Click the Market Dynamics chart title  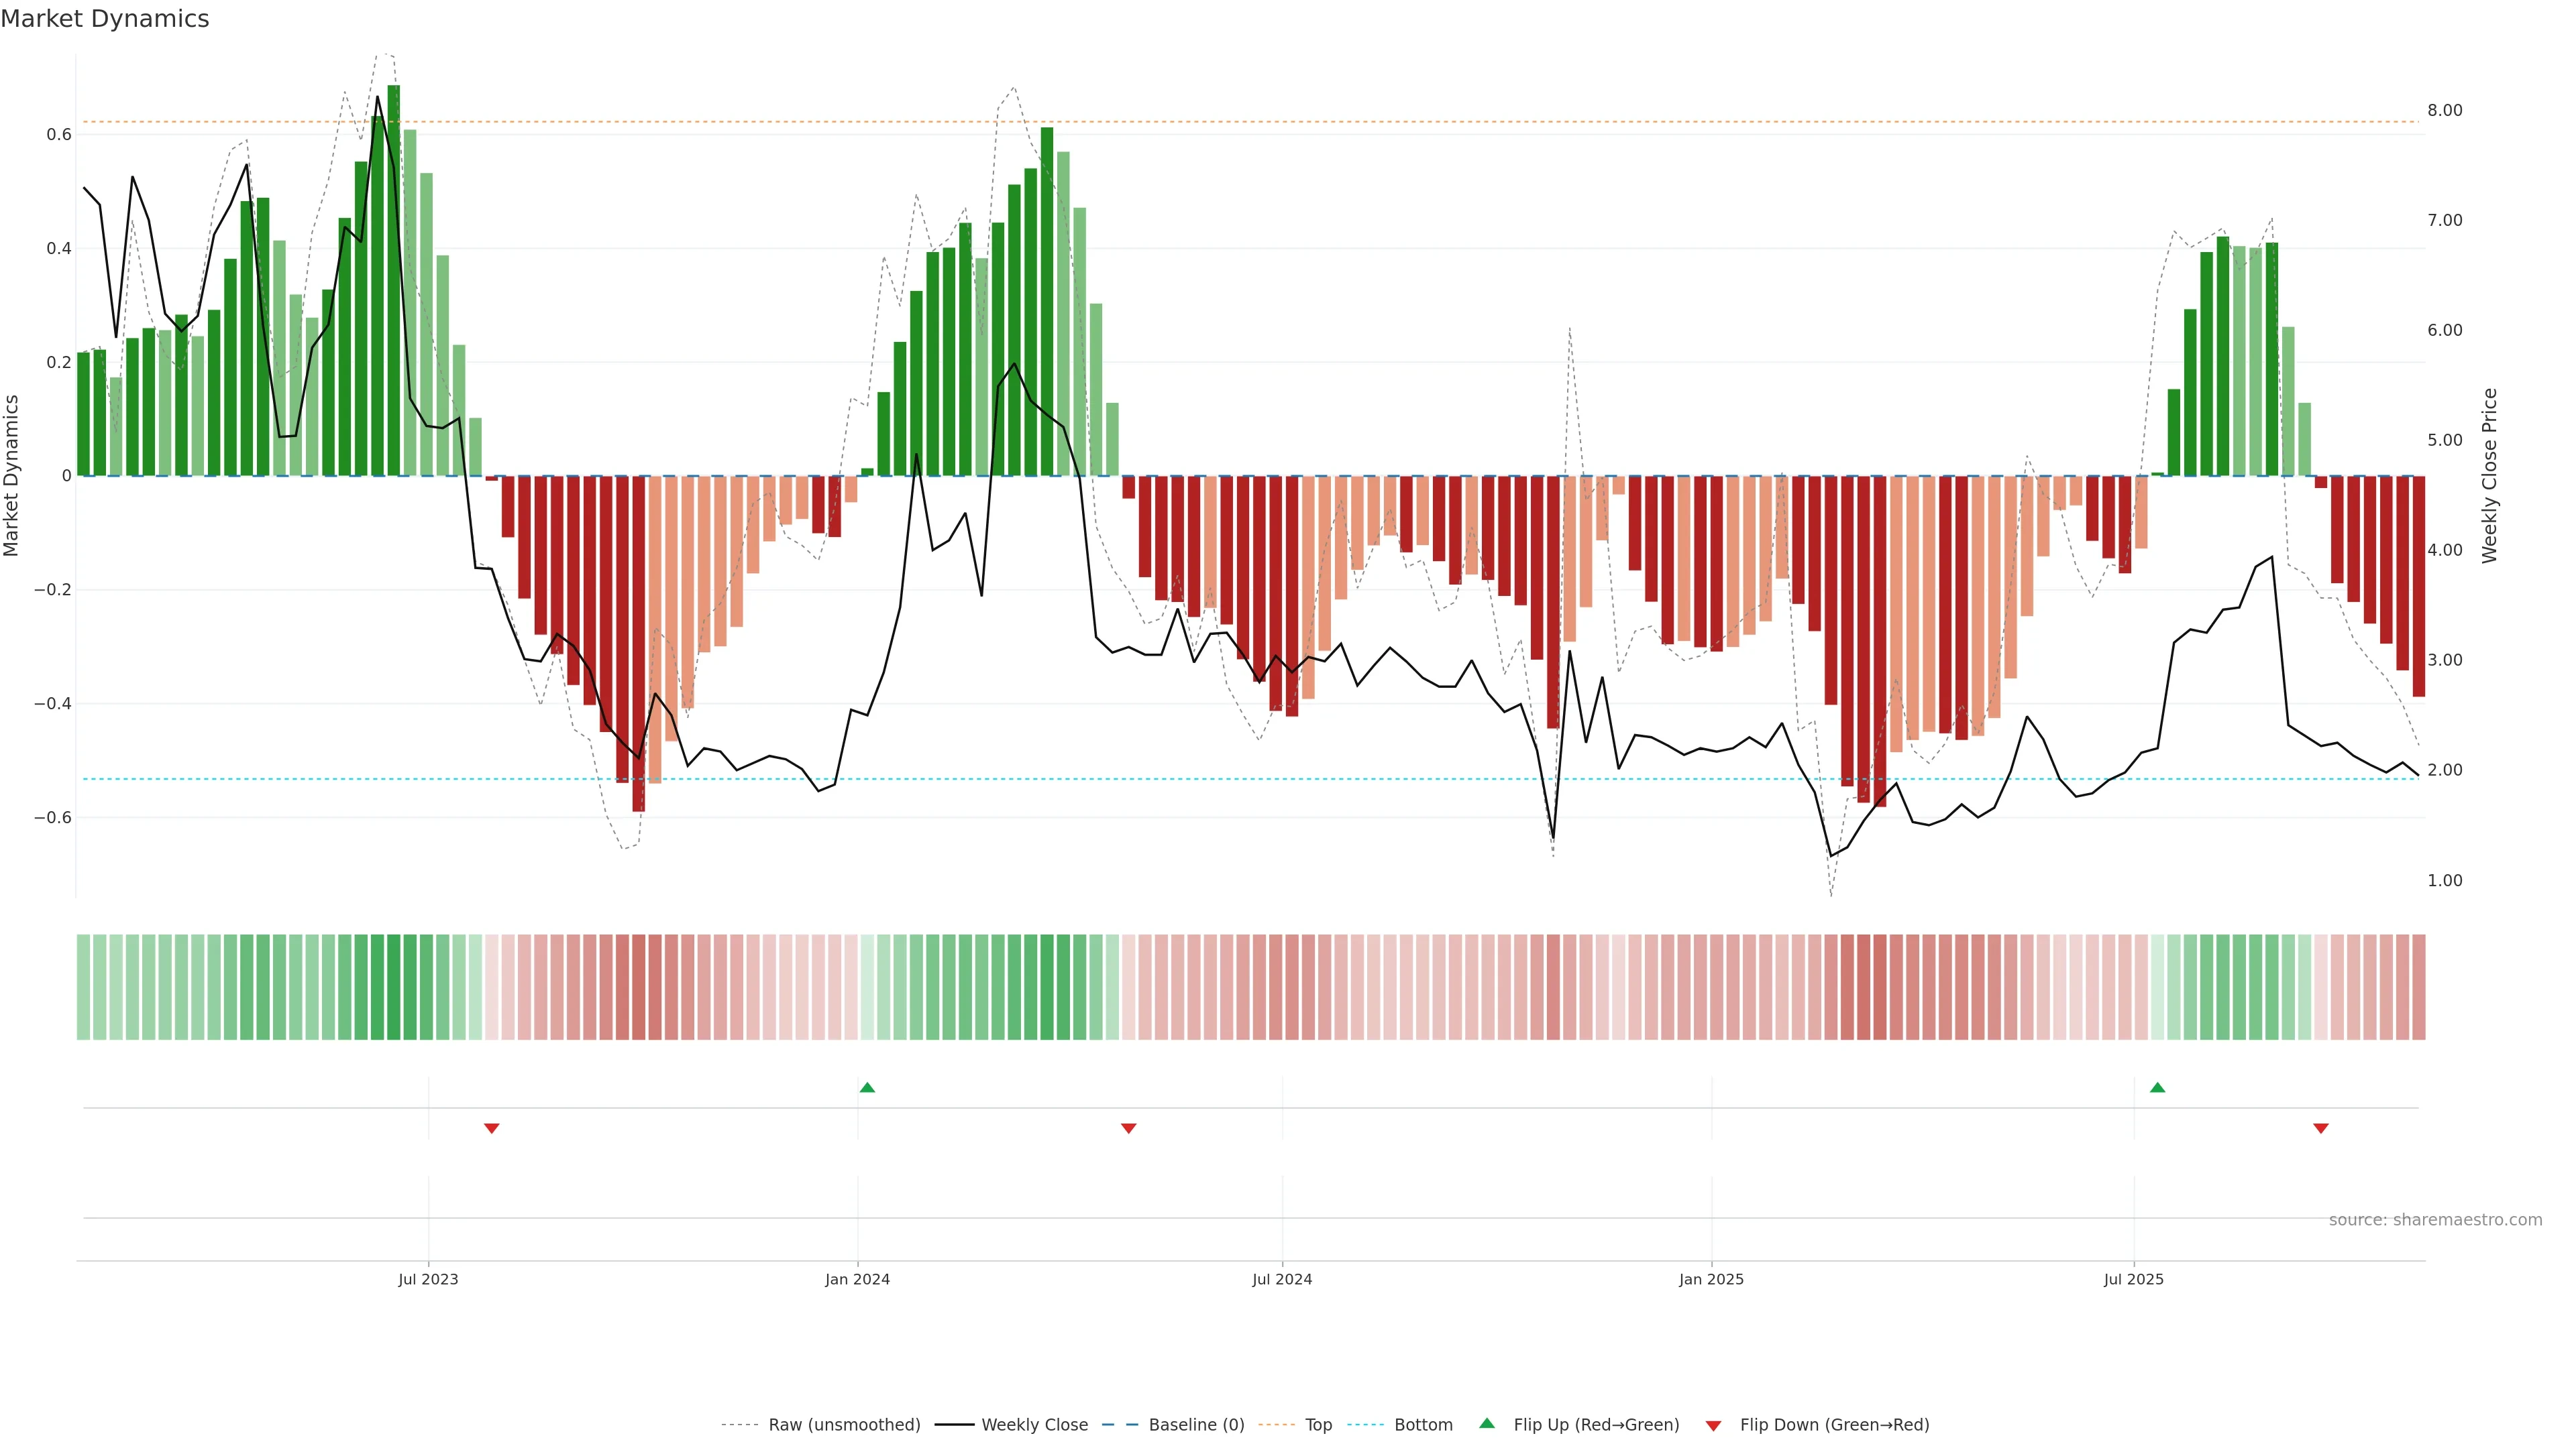coord(105,19)
